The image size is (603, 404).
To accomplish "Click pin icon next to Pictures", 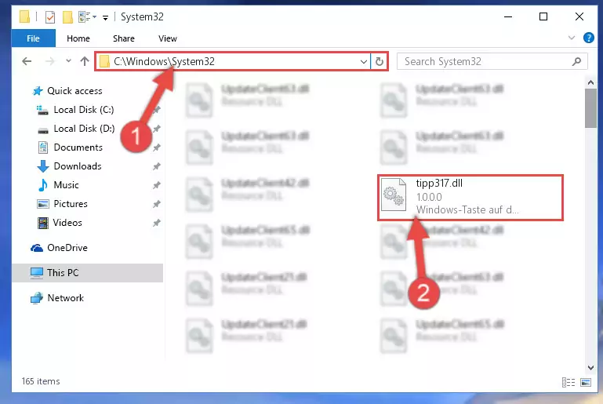I will click(x=157, y=204).
